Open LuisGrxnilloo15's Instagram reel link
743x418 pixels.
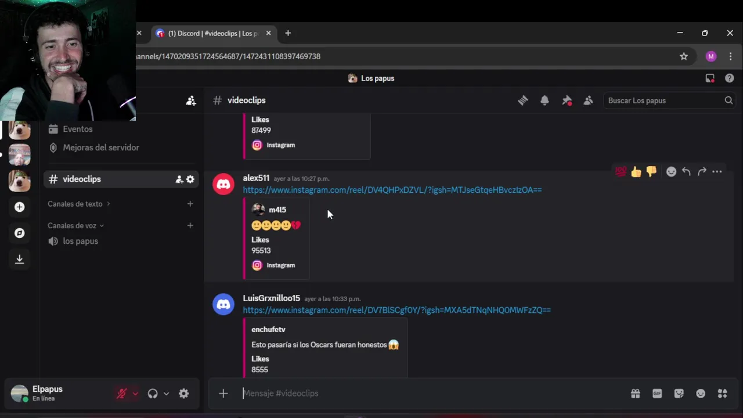click(396, 310)
